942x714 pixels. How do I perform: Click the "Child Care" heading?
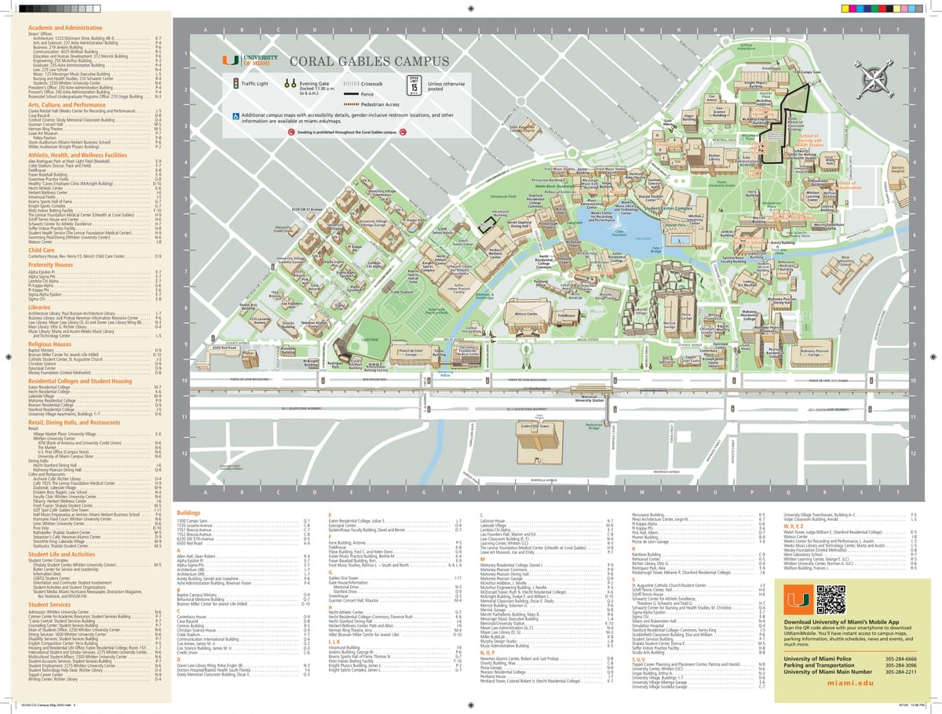point(42,250)
